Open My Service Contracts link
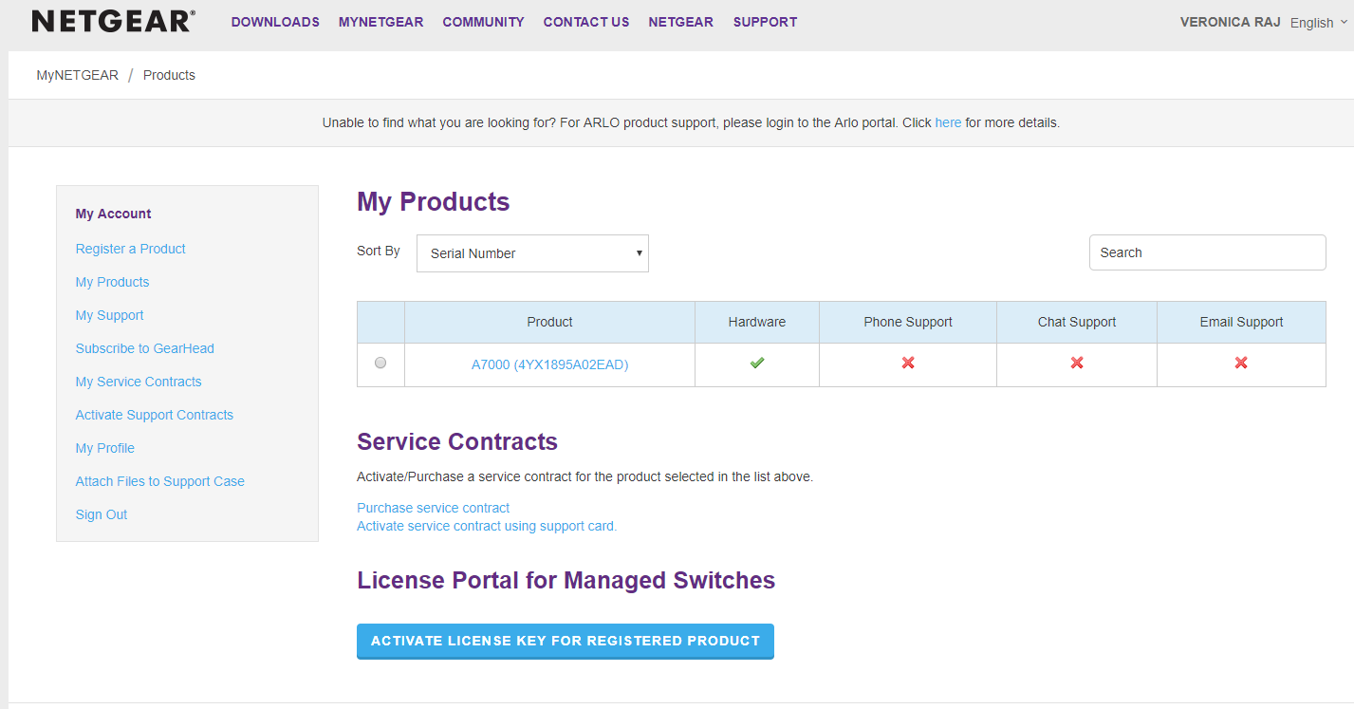The height and width of the screenshot is (709, 1354). [x=139, y=382]
